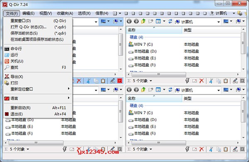Click the cut scissors icon in bottom-right pane

211,149
